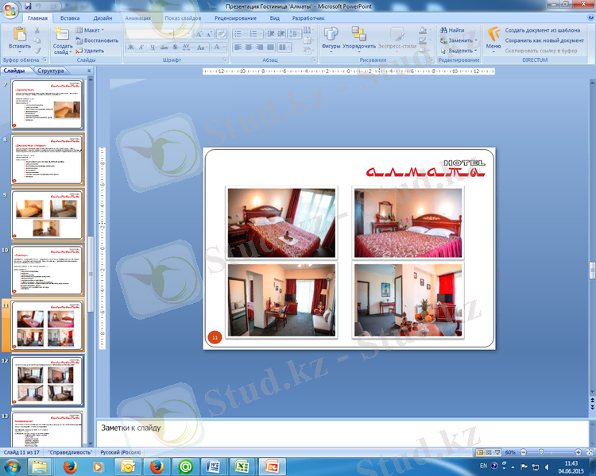The width and height of the screenshot is (596, 476).
Task: Click the Создать слайд new slide icon
Action: pos(62,34)
